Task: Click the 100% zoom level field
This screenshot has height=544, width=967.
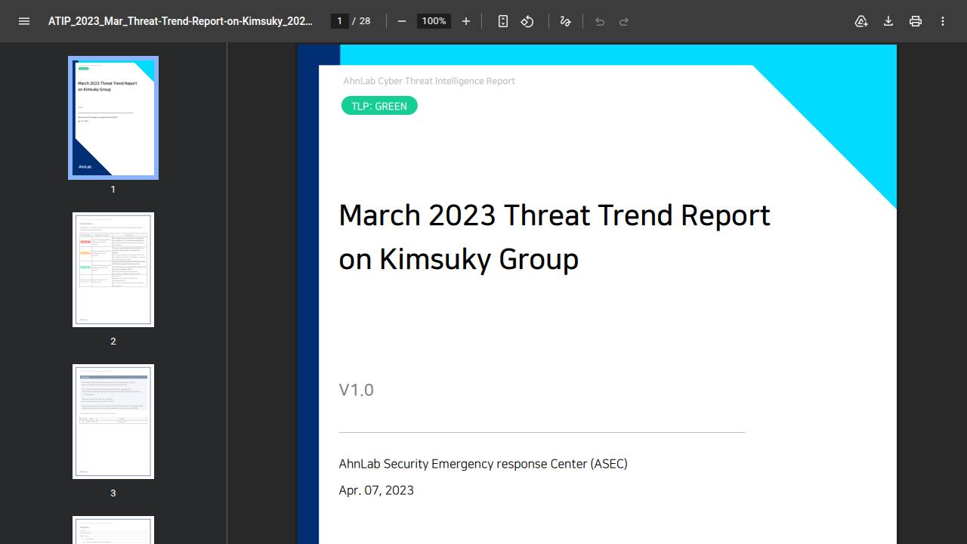Action: point(434,21)
